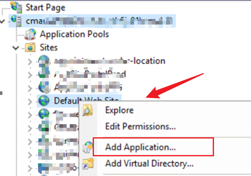Image resolution: width=251 pixels, height=176 pixels.
Task: Collapse the server connection node chevron
Action: 3,20
